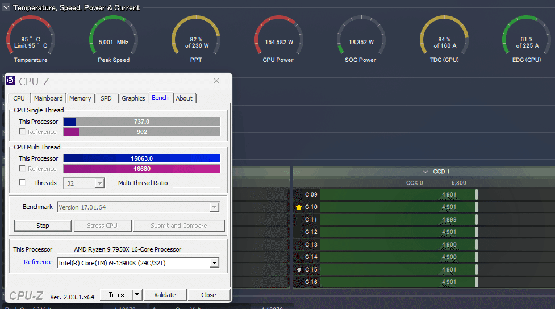Click the Single Thread Reference score bar
Viewport: 555px width, 309px height.
(x=141, y=132)
